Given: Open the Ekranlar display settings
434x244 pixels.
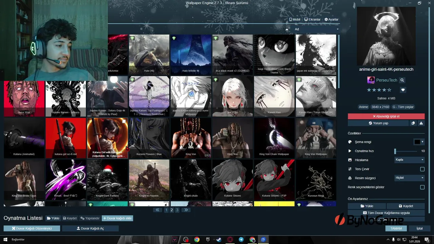Looking at the screenshot, I should (x=312, y=20).
